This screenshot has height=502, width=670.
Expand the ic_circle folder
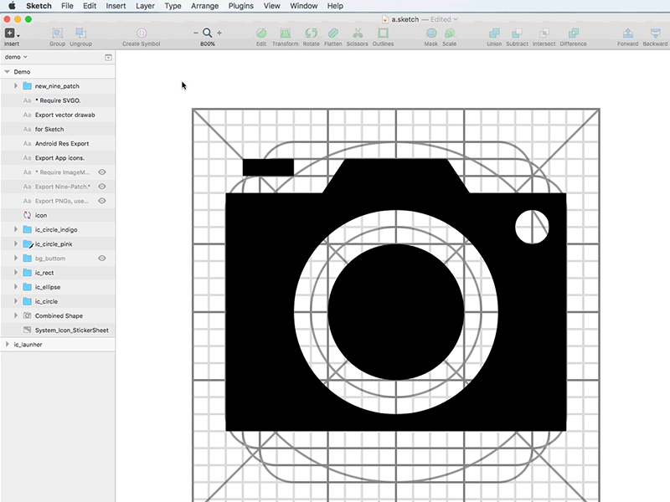pos(16,301)
